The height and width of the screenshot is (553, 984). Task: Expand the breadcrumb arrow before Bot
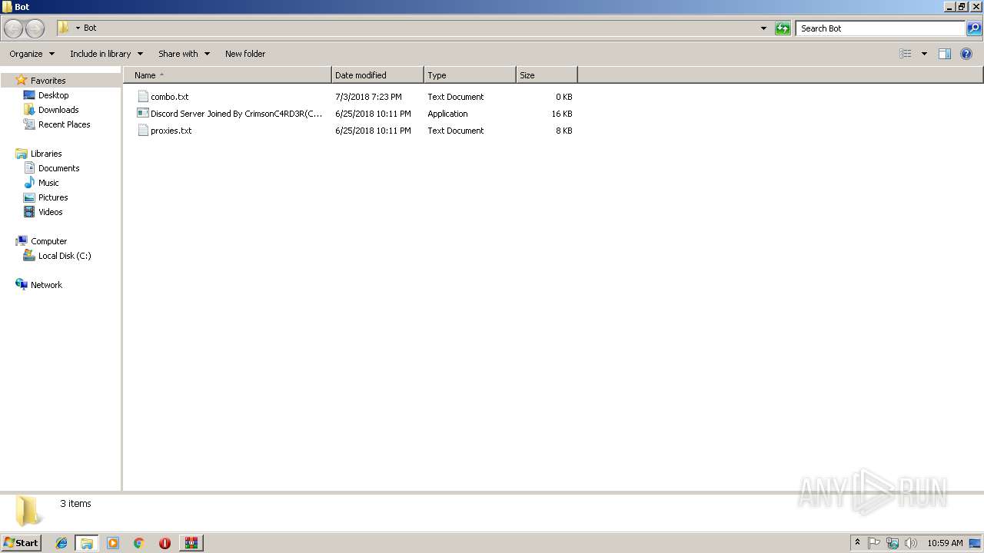click(78, 28)
